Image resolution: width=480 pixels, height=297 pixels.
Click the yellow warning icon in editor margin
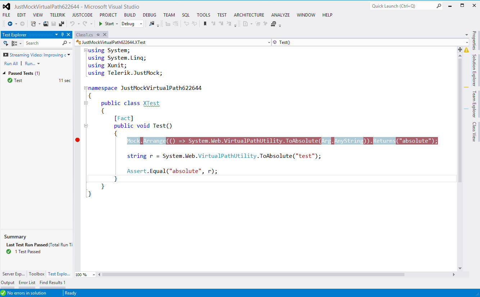tap(467, 50)
